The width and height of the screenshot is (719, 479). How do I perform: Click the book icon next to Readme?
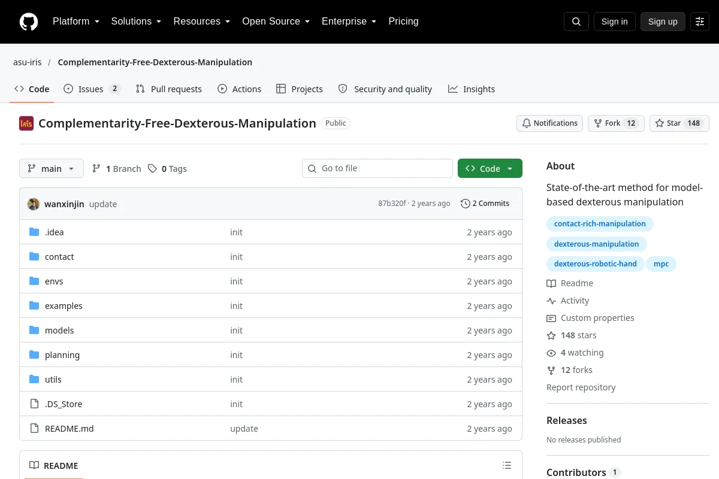point(551,283)
